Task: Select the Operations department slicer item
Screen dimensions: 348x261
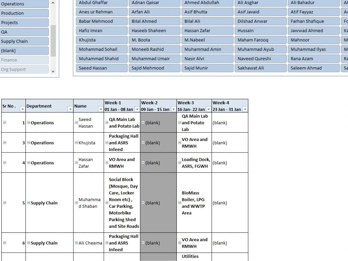Action: [24, 4]
